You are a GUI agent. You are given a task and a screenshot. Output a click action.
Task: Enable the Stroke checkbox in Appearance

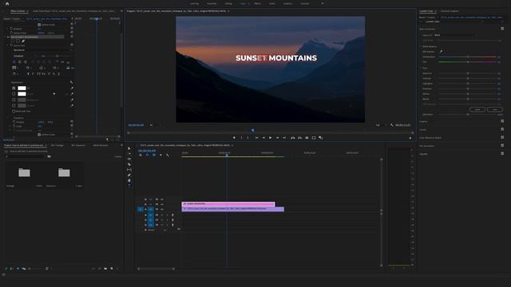pyautogui.click(x=14, y=94)
